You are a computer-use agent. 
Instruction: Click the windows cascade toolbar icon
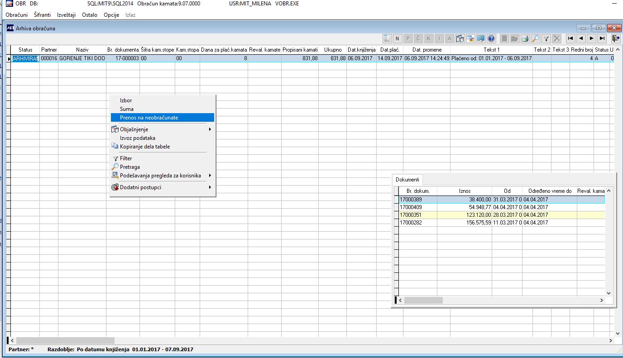tap(470, 38)
